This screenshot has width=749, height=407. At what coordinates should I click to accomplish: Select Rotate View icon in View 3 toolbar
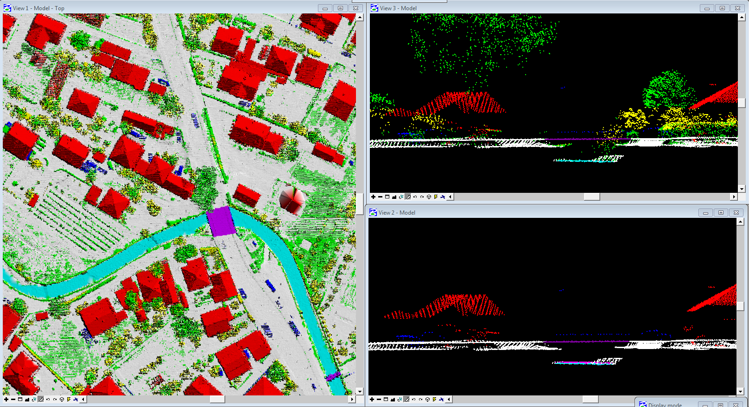(x=401, y=197)
